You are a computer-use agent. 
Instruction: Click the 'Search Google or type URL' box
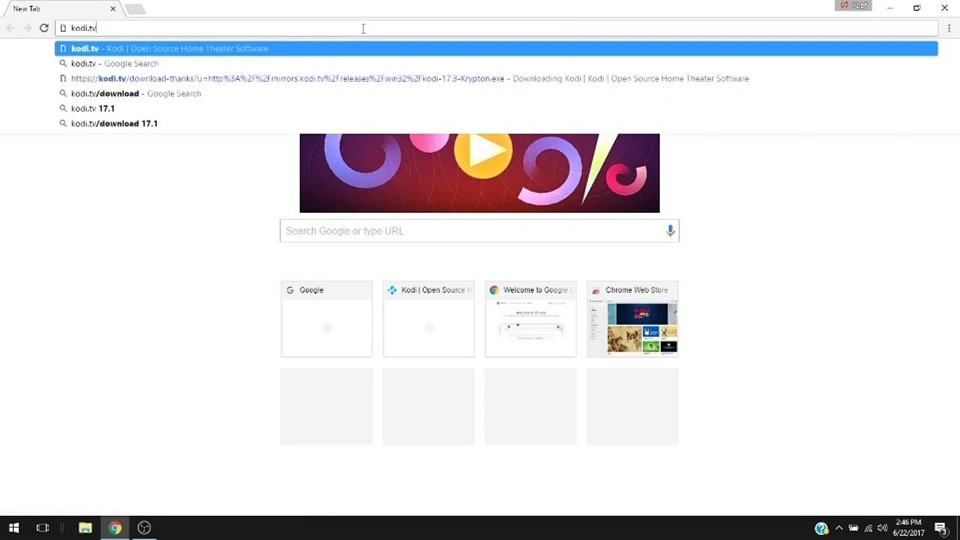[x=480, y=231]
